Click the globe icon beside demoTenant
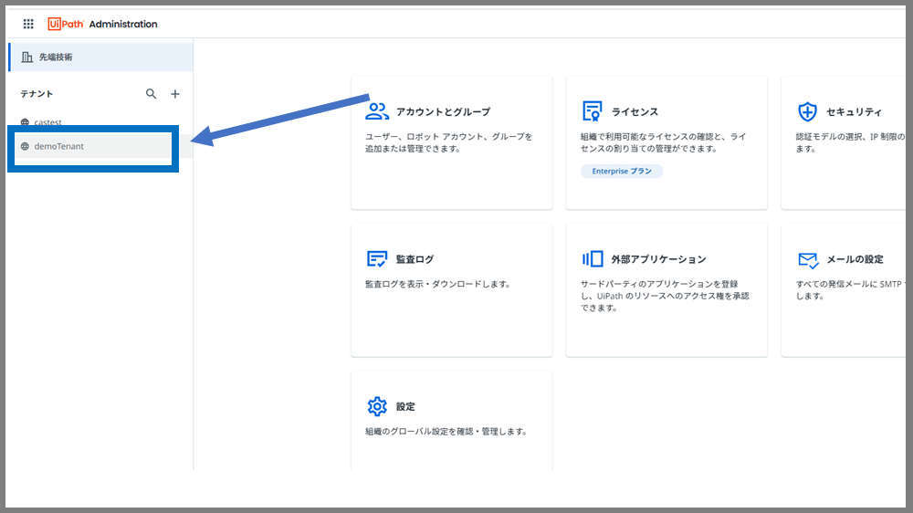 (25, 146)
